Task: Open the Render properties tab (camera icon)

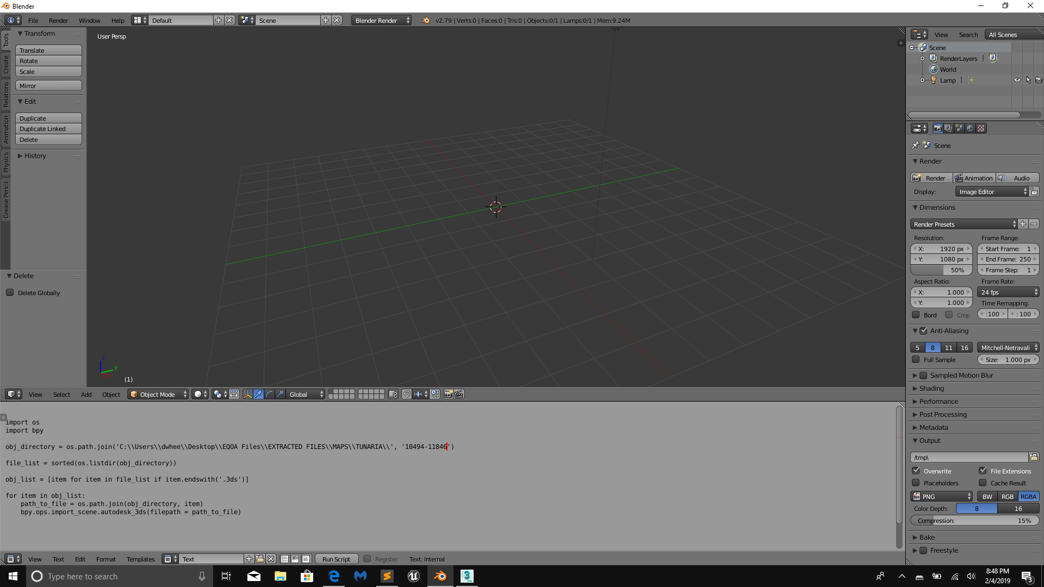Action: (937, 128)
